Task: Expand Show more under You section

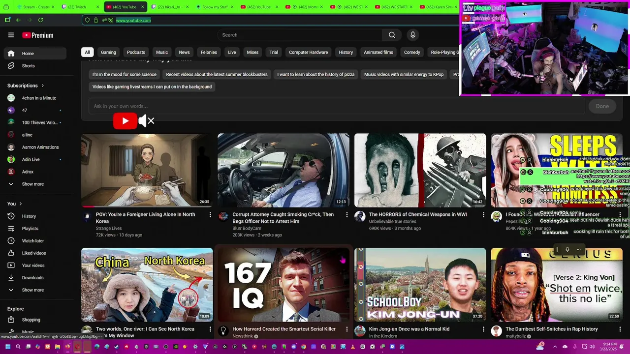Action: click(34, 290)
